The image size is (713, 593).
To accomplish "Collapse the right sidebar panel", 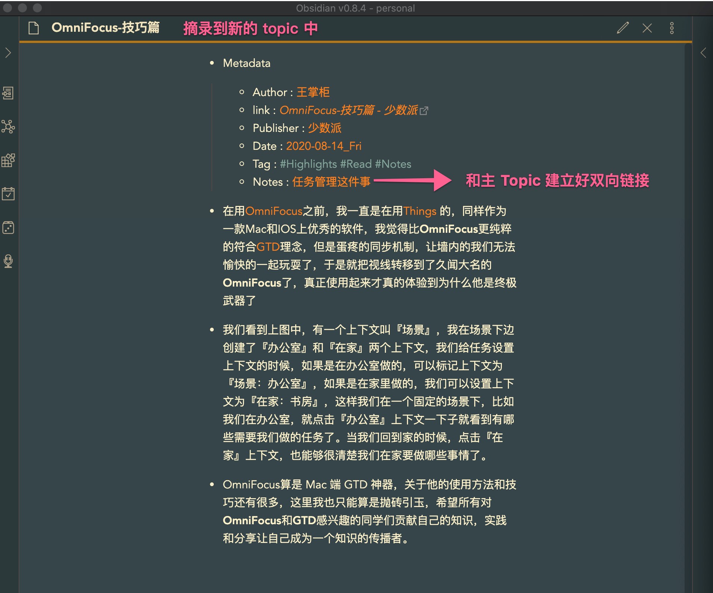I will [703, 53].
